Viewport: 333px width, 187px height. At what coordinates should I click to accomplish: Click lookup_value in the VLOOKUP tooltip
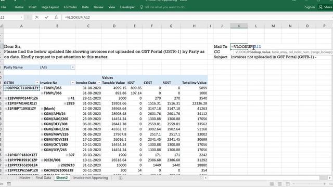tap(260, 52)
